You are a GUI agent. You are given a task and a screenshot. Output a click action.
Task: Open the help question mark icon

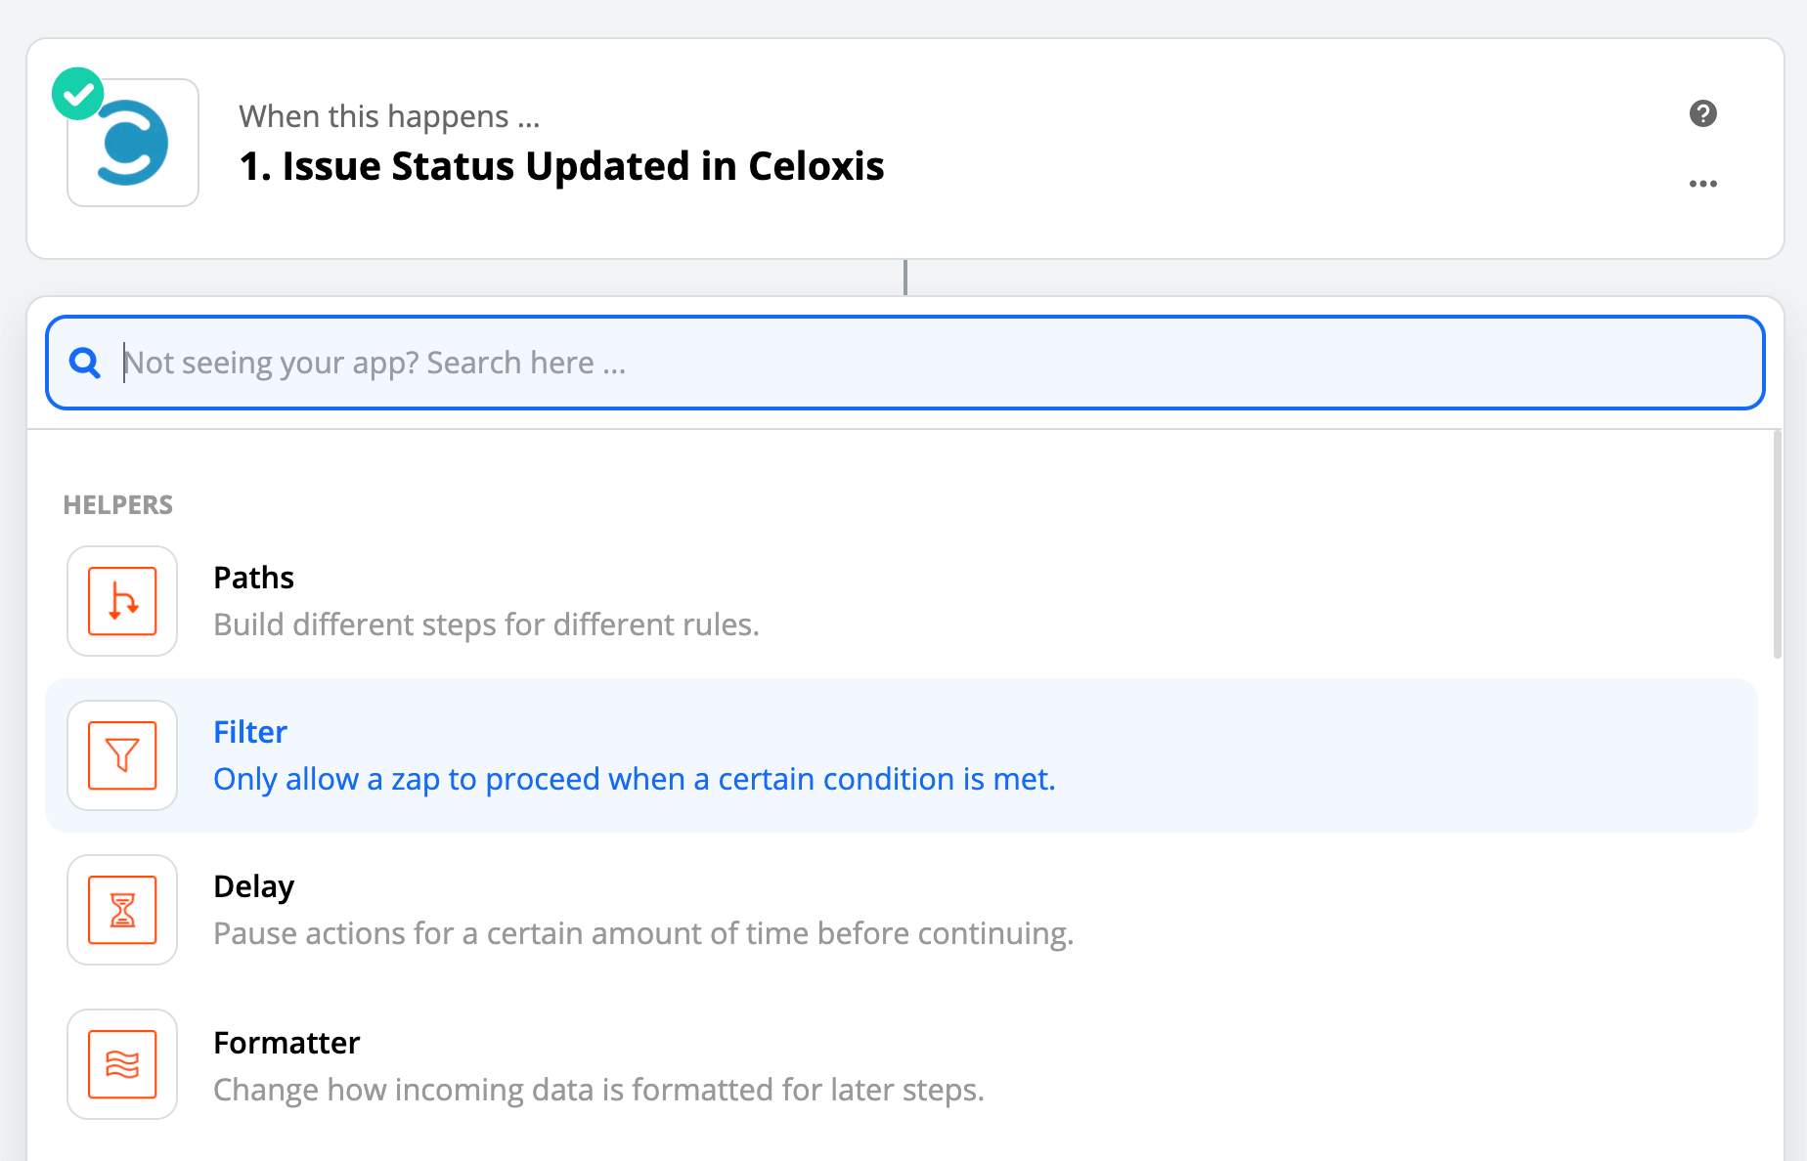coord(1702,113)
